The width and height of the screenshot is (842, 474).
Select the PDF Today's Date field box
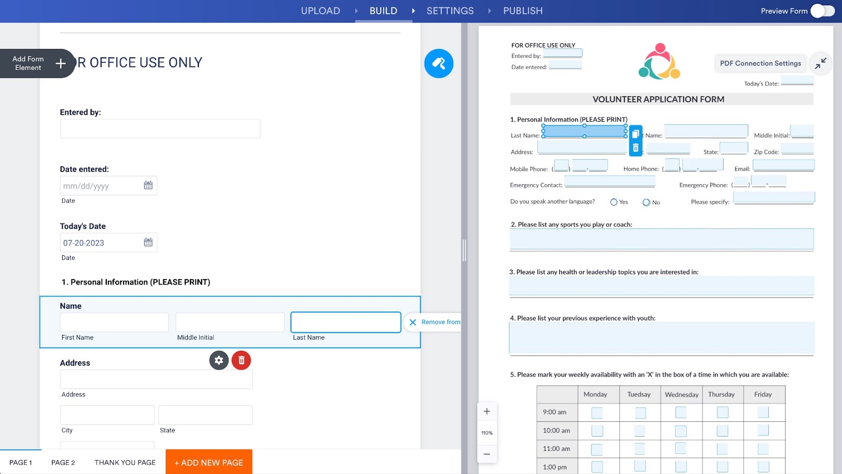tap(797, 81)
